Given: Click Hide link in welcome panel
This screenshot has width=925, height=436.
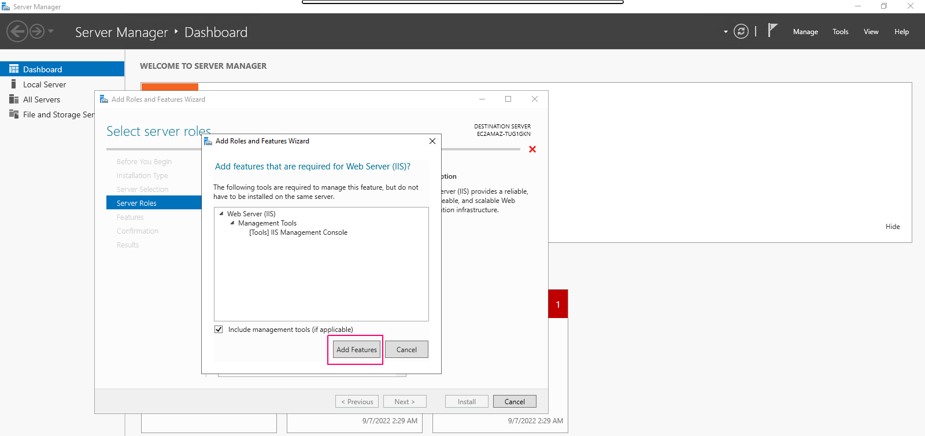Looking at the screenshot, I should pos(893,227).
